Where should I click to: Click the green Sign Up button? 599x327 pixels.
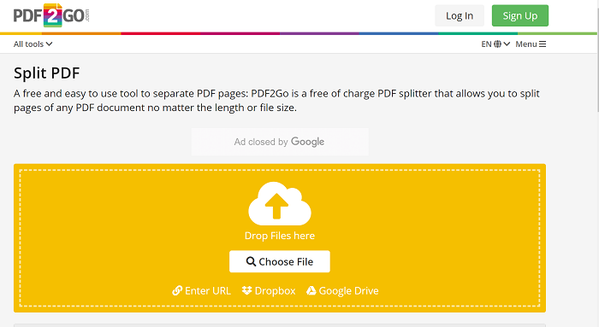520,15
